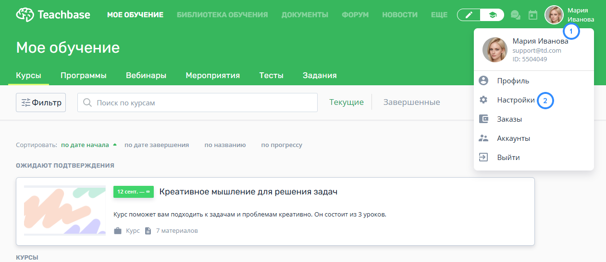Open the Фильтр button
Screen dimensions: 606x262
[x=41, y=103]
